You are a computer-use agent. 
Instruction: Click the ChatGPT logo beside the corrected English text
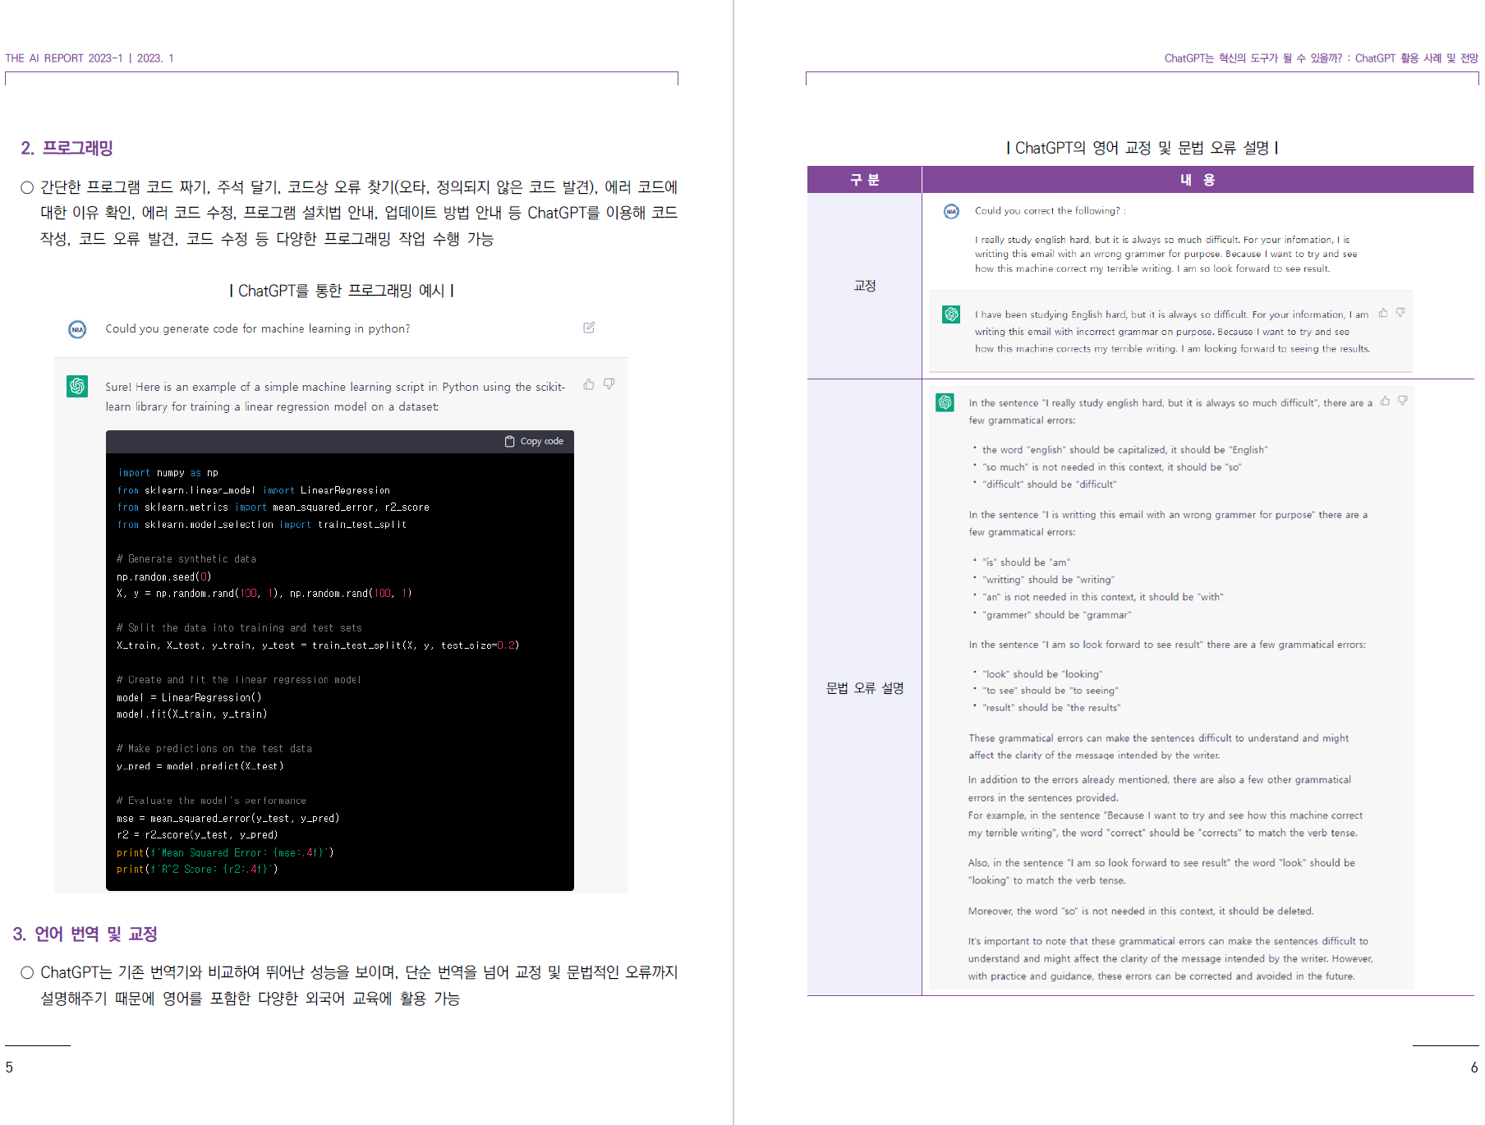coord(951,315)
